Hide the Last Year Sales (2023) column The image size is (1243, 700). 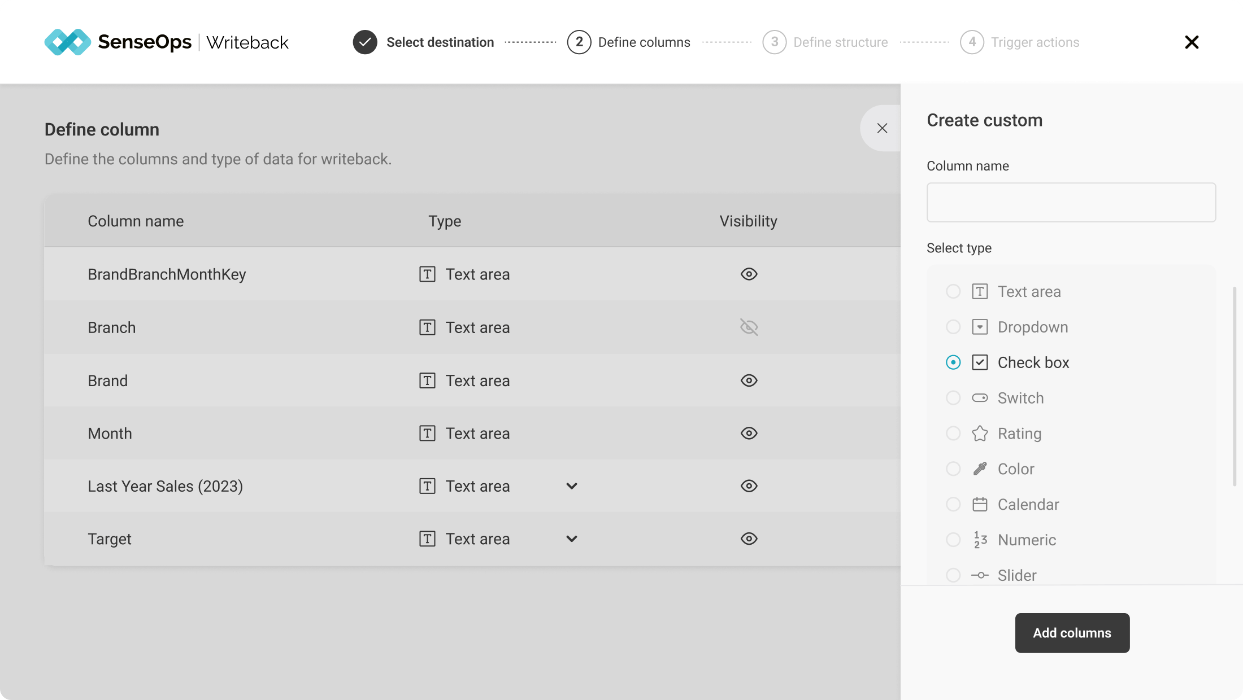click(749, 486)
